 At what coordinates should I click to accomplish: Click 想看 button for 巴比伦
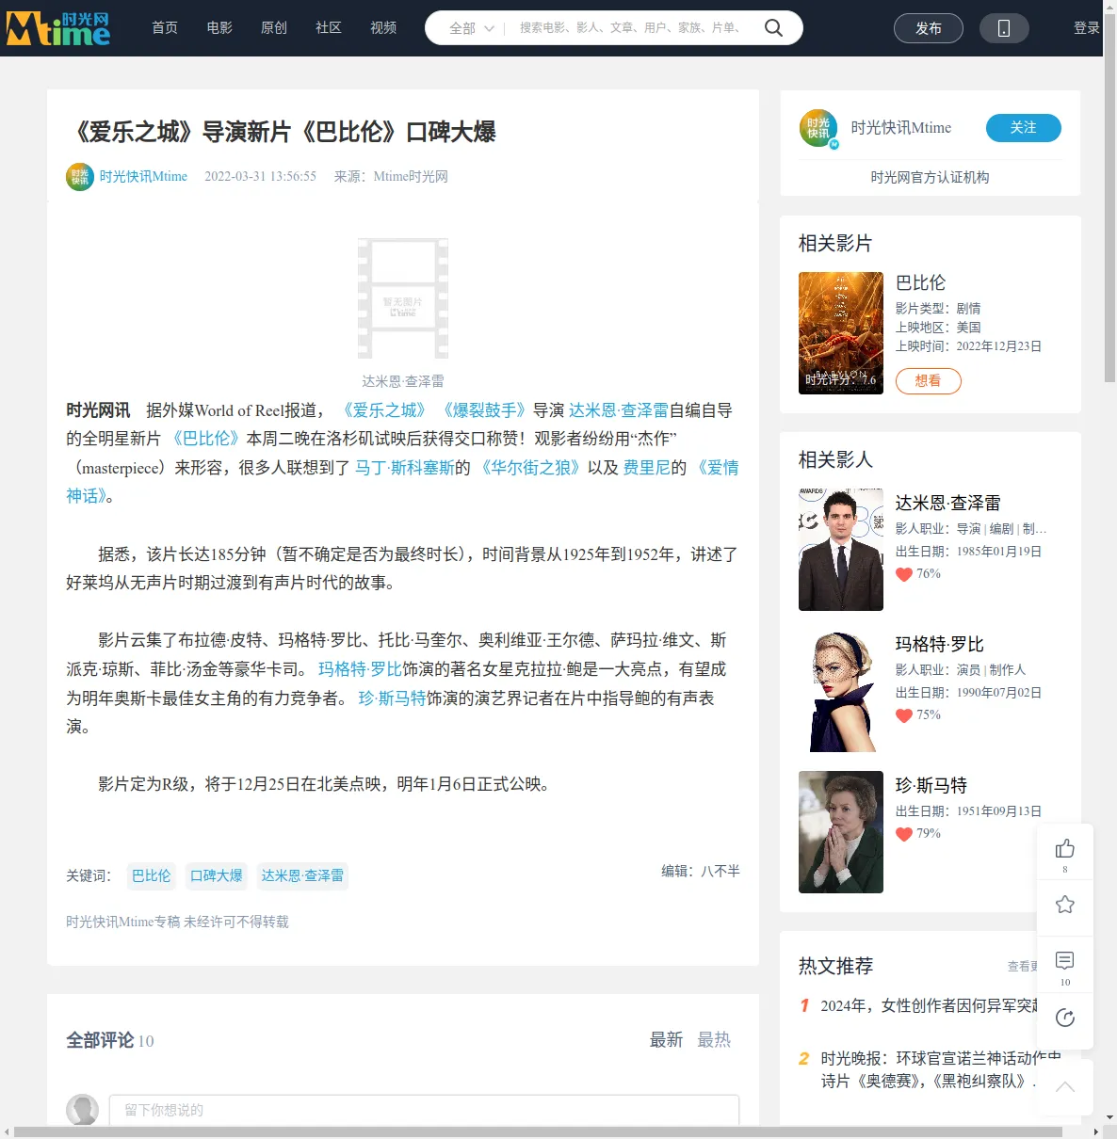pos(928,381)
